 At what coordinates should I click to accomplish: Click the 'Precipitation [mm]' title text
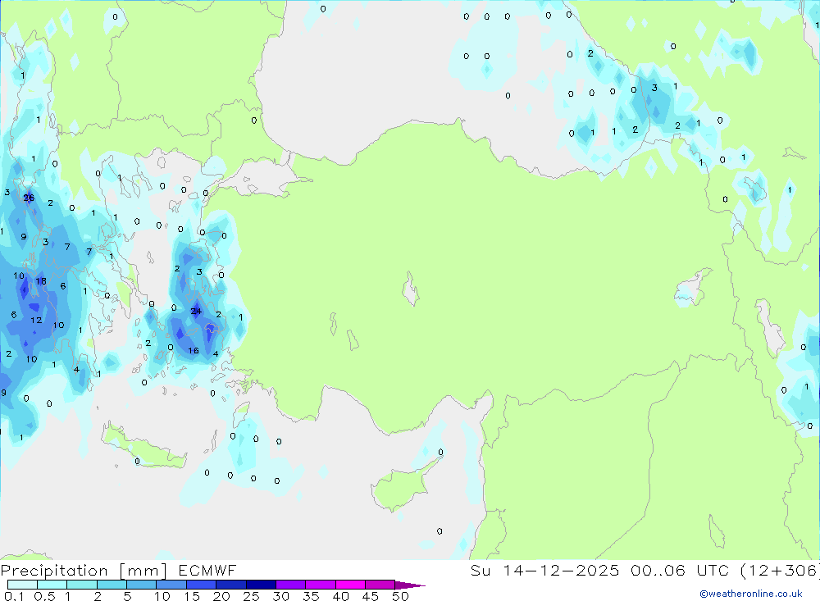click(84, 571)
